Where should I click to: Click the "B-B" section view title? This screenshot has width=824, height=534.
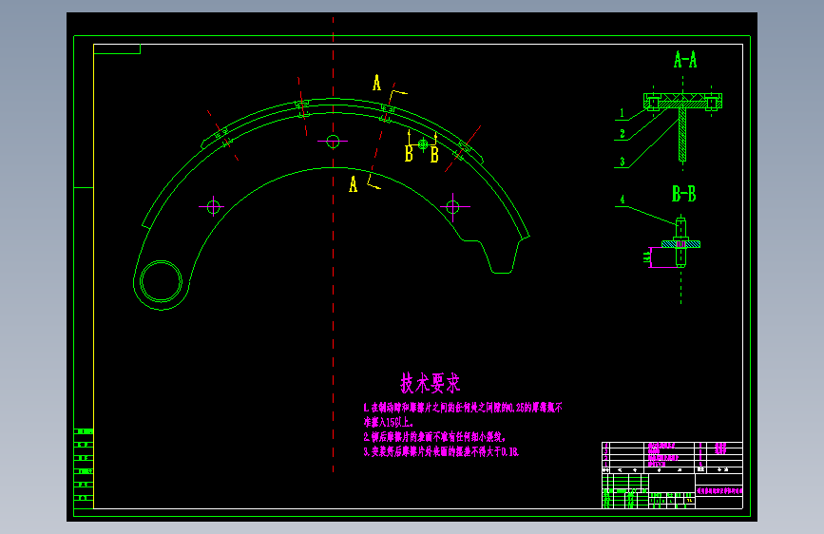[x=683, y=194]
